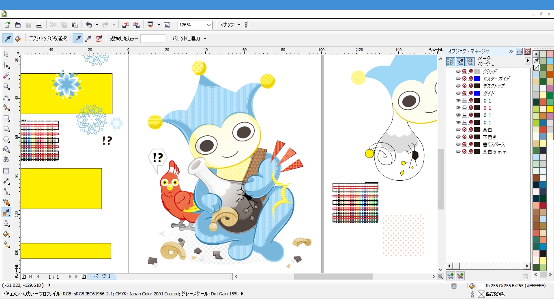The width and height of the screenshot is (554, 299).
Task: Select the 書くスペース layer in Object Manager
Action: [494, 145]
